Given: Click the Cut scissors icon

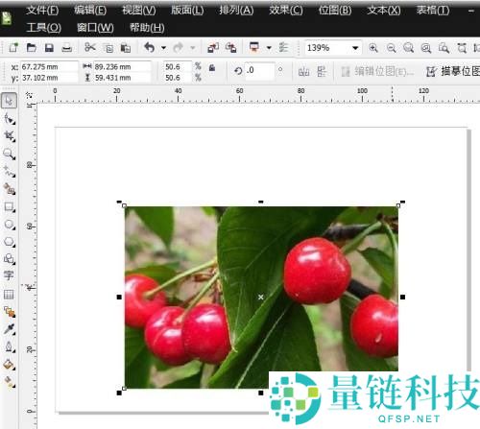Looking at the screenshot, I should [x=90, y=47].
